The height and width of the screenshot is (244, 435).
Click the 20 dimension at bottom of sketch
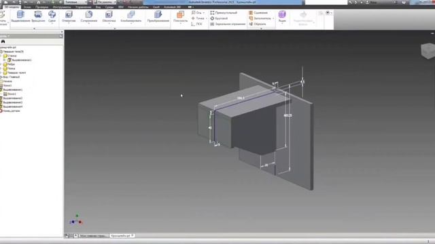266,165
